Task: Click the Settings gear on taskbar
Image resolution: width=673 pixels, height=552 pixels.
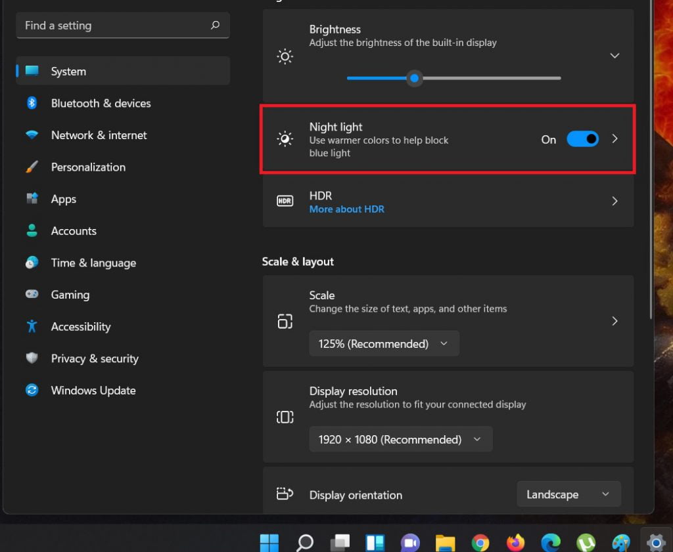Action: [655, 541]
